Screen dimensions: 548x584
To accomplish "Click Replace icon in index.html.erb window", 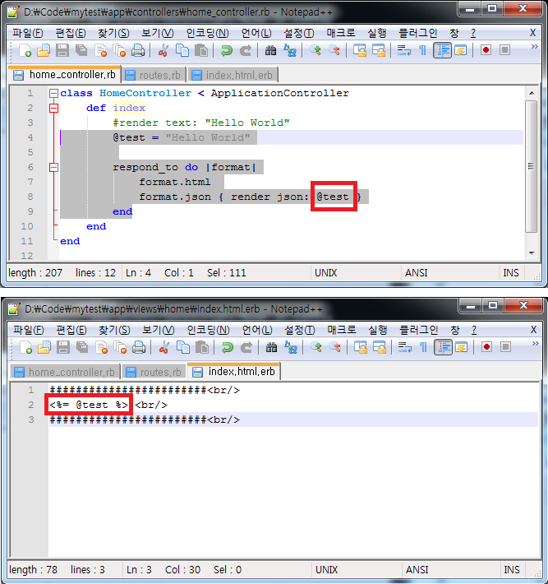I will click(291, 347).
